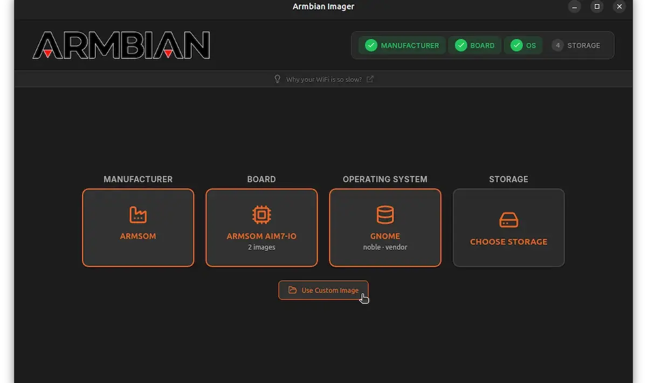Screen dimensions: 647x383
Task: Minimize the Armbian Imager window
Action: coord(575,7)
